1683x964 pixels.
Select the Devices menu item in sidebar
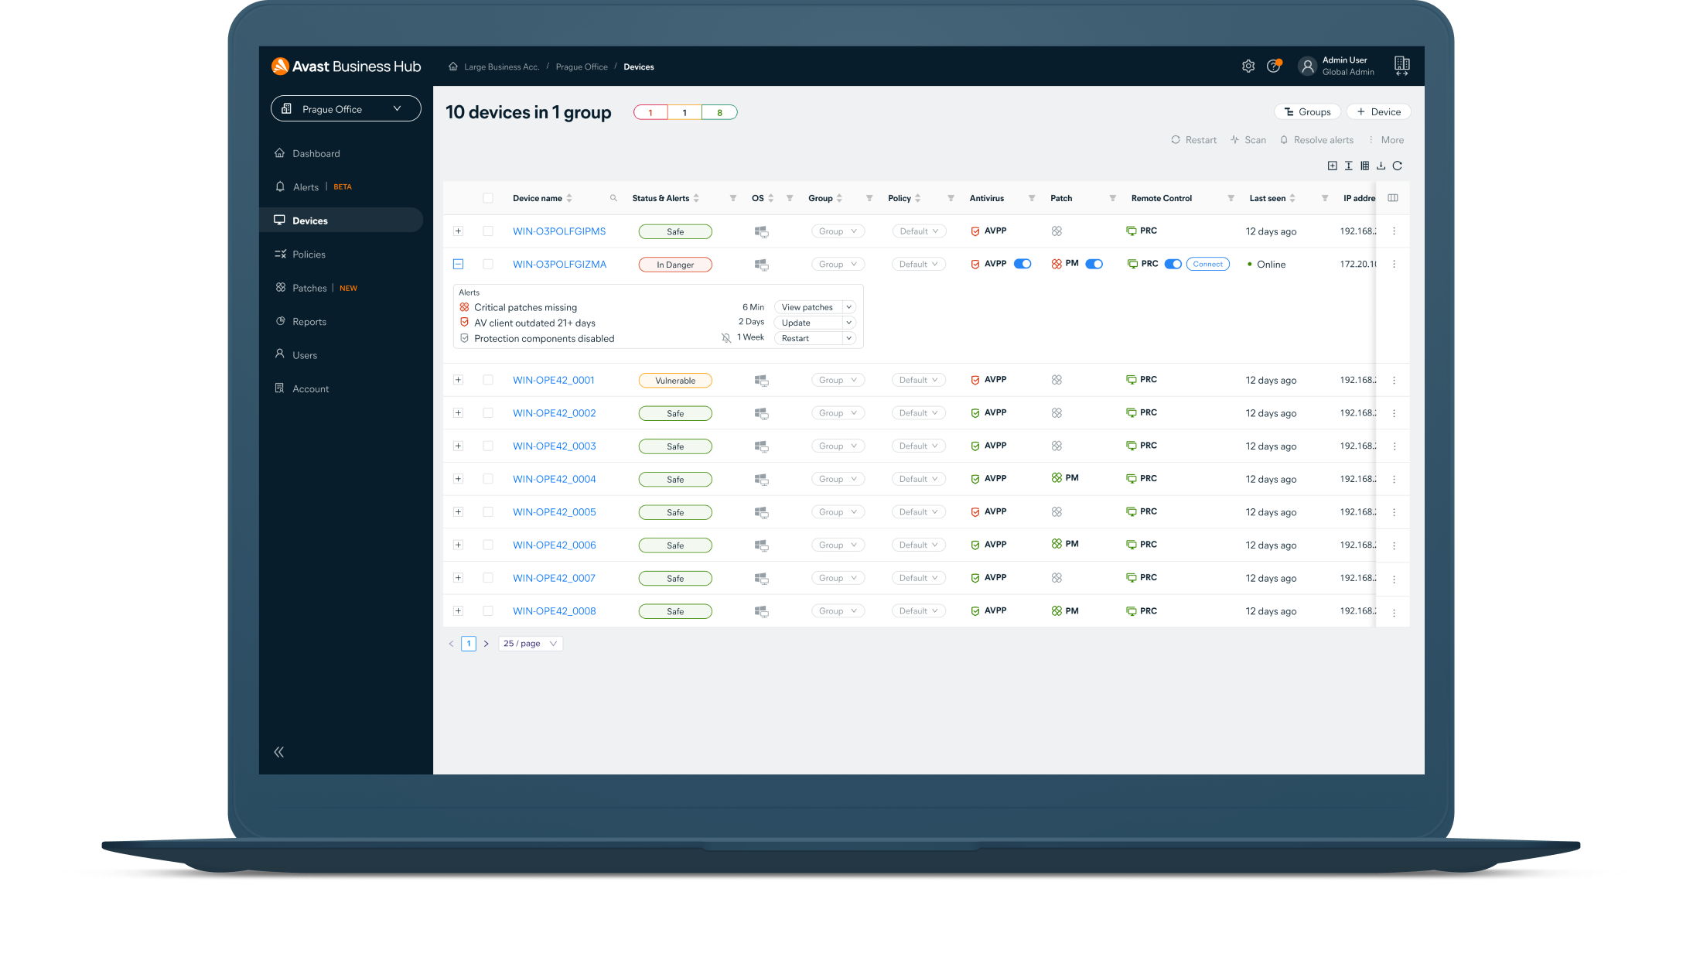(312, 220)
